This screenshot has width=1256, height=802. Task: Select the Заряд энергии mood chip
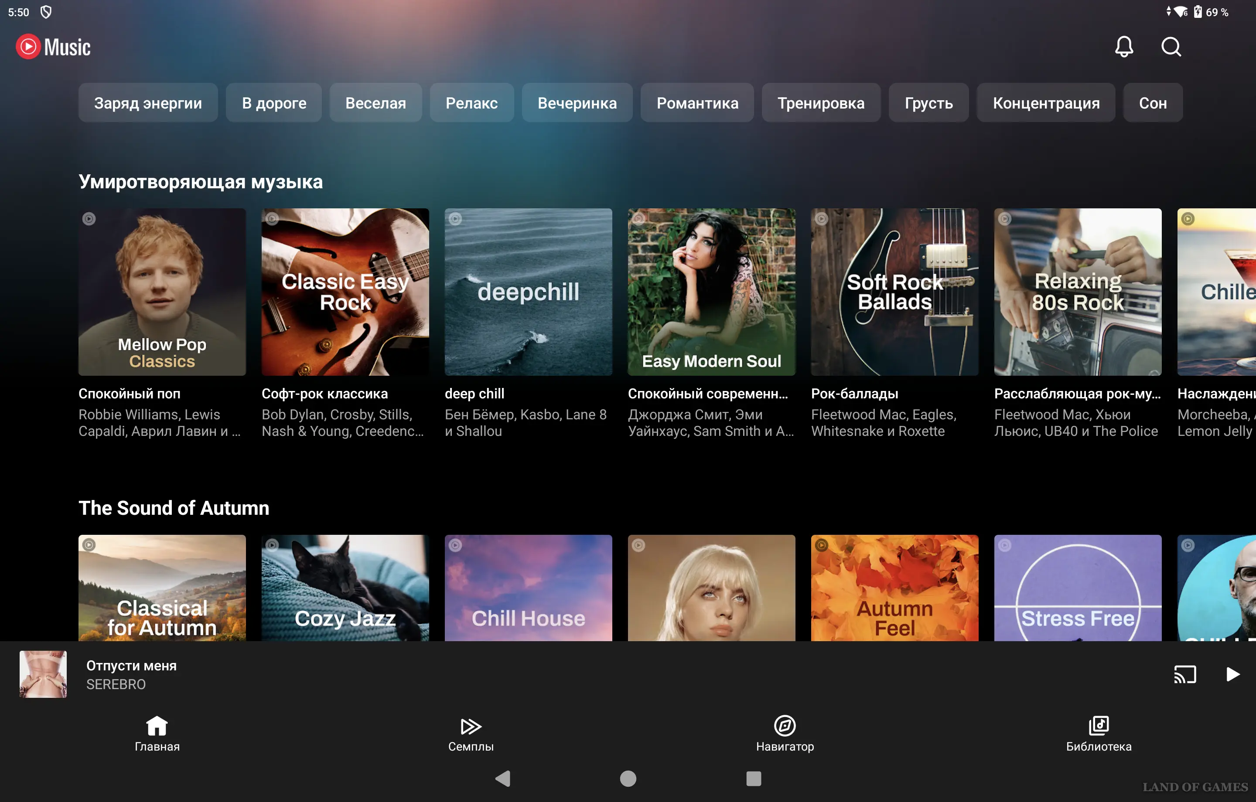[147, 103]
